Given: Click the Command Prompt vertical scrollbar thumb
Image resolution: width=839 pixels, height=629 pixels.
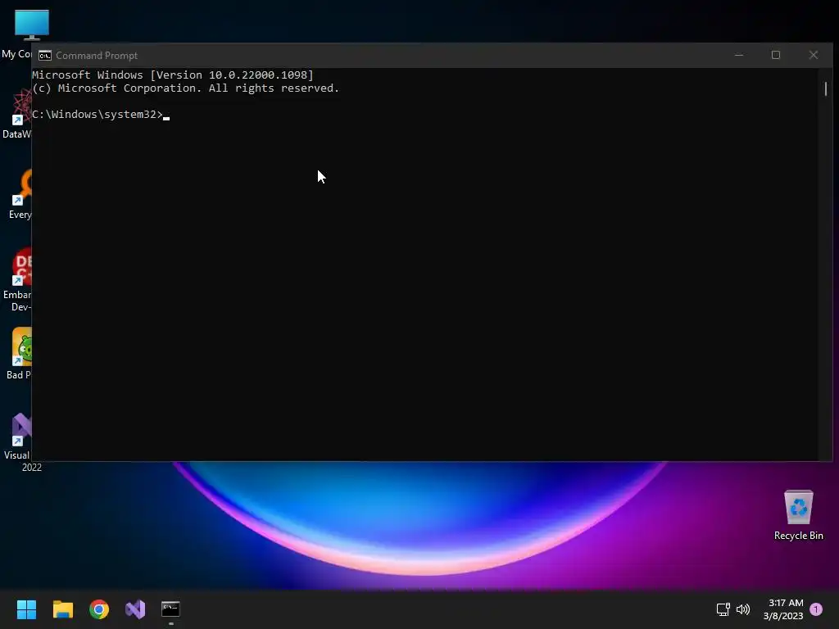Looking at the screenshot, I should tap(826, 88).
